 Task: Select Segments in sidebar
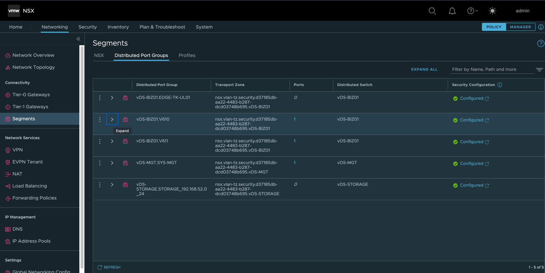pos(40,119)
